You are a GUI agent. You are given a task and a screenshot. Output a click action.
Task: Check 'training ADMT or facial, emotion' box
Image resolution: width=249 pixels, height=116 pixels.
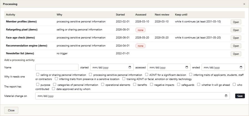[x=124, y=79]
